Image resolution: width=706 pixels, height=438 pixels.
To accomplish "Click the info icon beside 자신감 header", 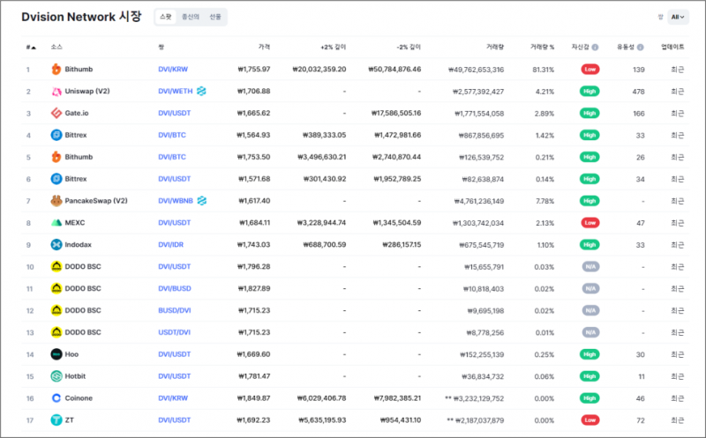I will point(595,48).
